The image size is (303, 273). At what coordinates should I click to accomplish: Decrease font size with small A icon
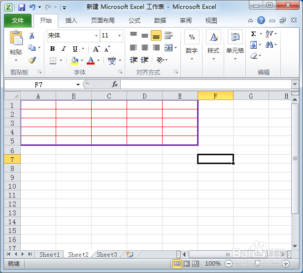tap(107, 49)
